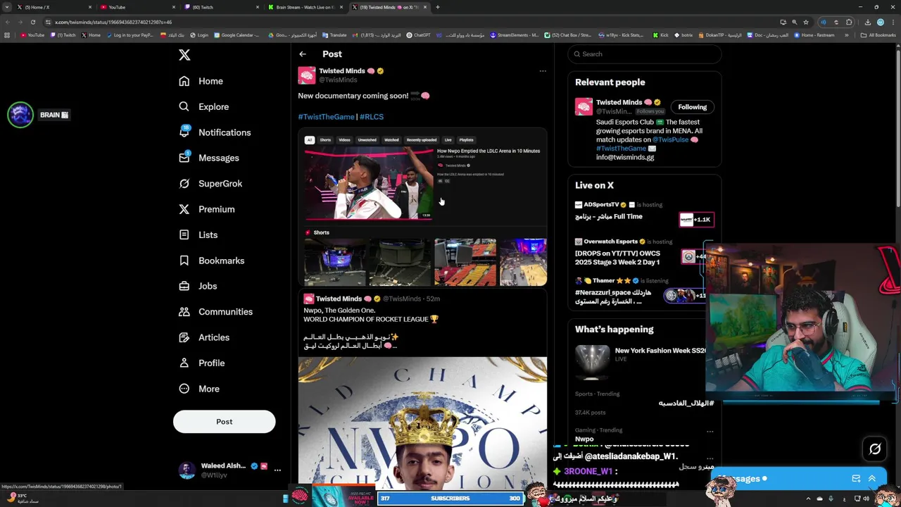Viewport: 901px width, 507px height.
Task: Click the X logo in the sidebar
Action: point(184,55)
